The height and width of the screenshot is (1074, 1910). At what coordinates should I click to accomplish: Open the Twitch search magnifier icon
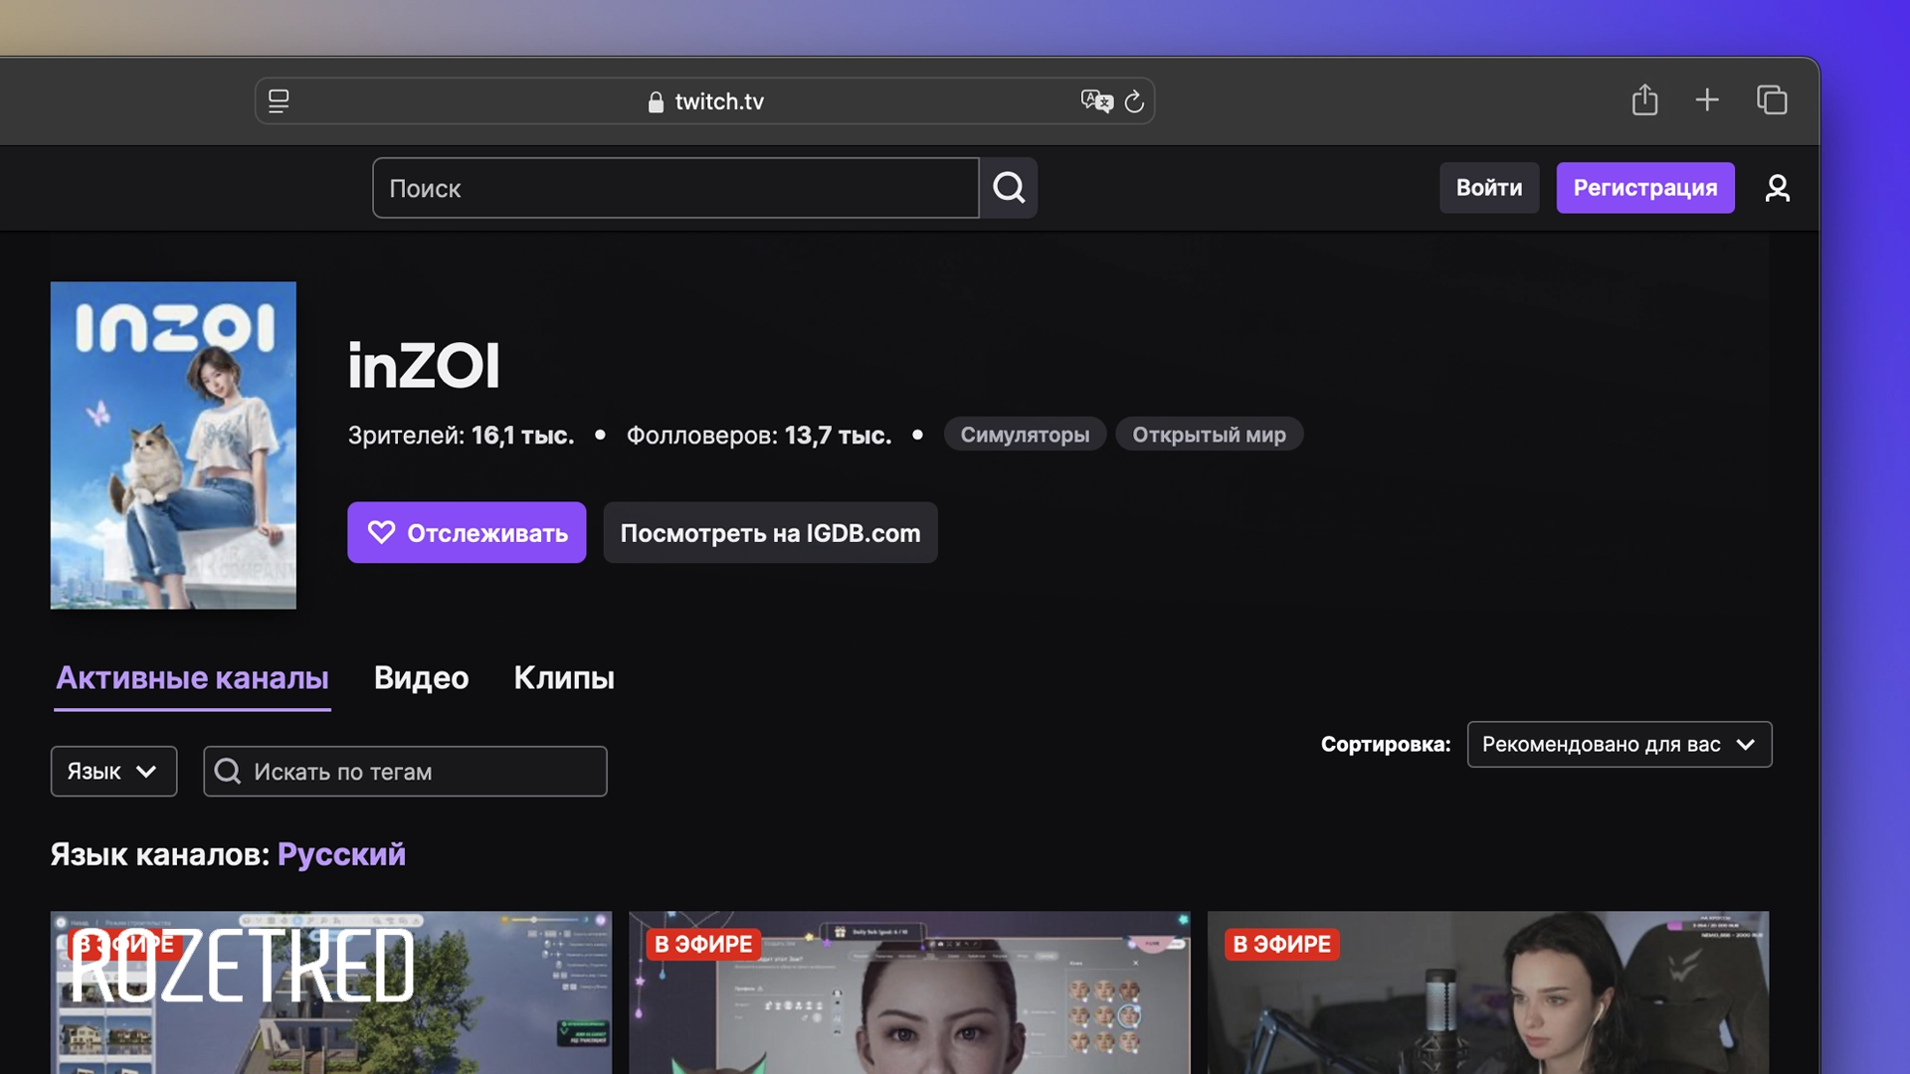[x=1009, y=187]
